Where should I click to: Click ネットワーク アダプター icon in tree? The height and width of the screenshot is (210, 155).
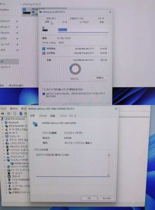pyautogui.click(x=9, y=167)
